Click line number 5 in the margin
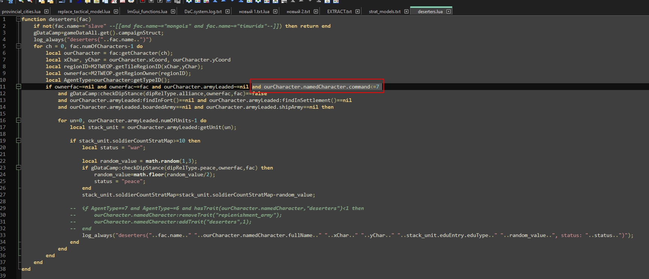This screenshot has width=649, height=279. coord(4,46)
